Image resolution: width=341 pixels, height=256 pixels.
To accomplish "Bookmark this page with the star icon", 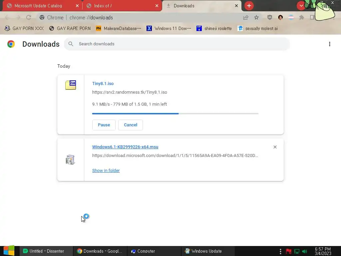I will (256, 18).
